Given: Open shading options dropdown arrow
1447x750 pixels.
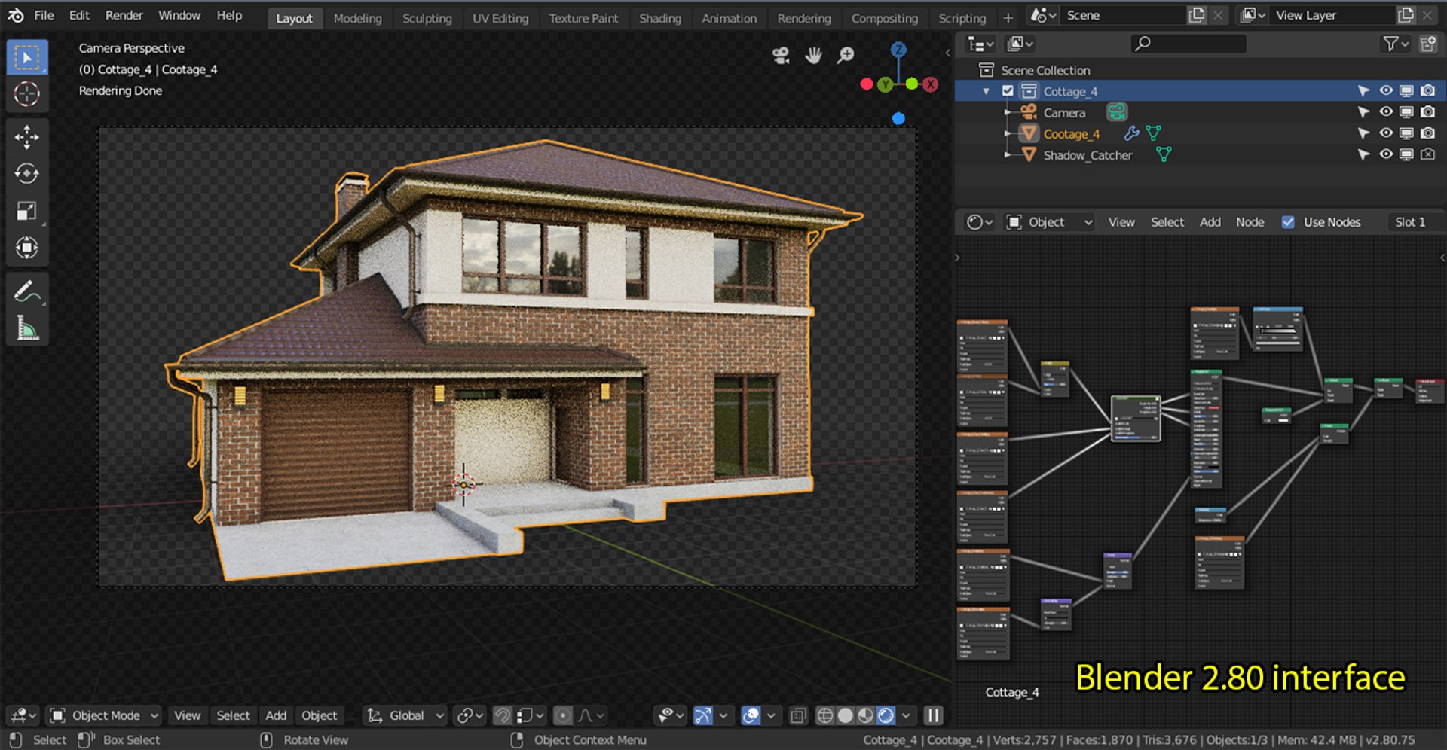Looking at the screenshot, I should (907, 715).
